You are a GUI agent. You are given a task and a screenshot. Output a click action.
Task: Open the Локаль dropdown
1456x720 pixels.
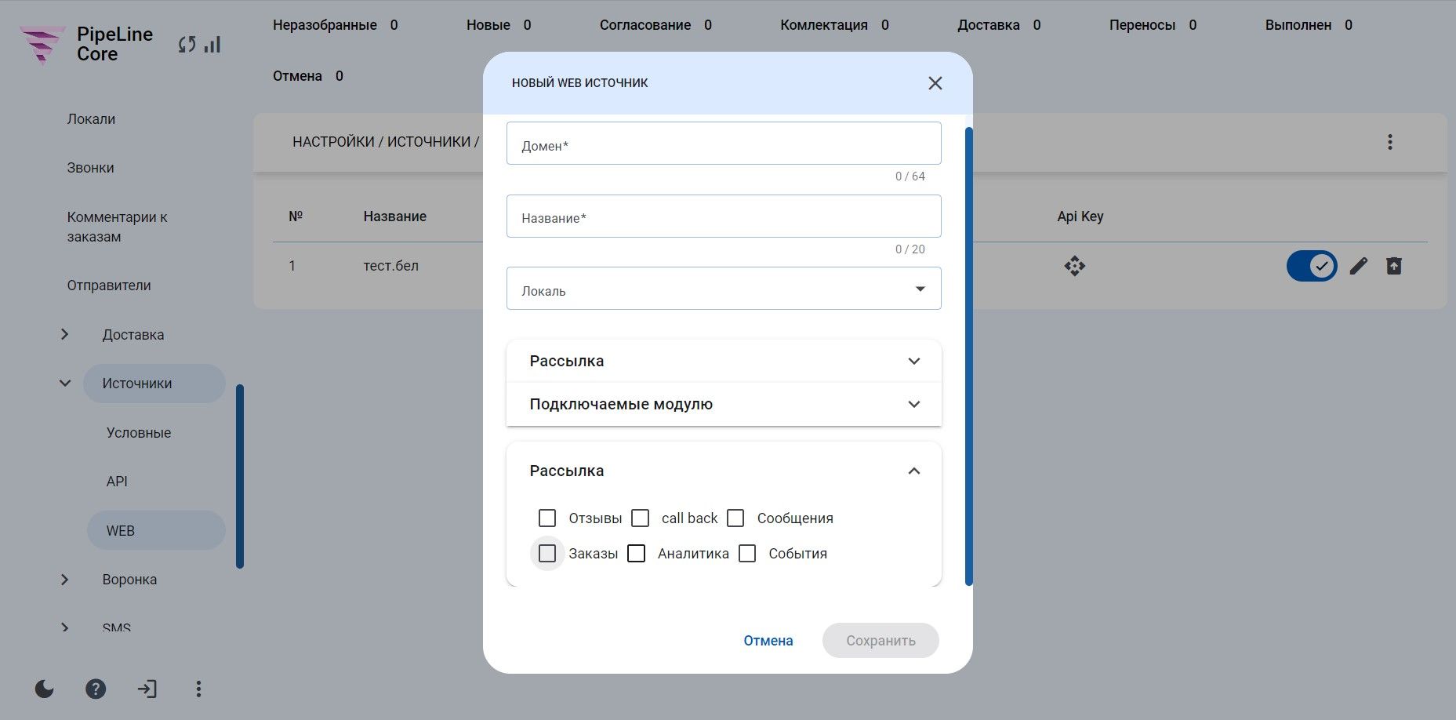pos(724,289)
